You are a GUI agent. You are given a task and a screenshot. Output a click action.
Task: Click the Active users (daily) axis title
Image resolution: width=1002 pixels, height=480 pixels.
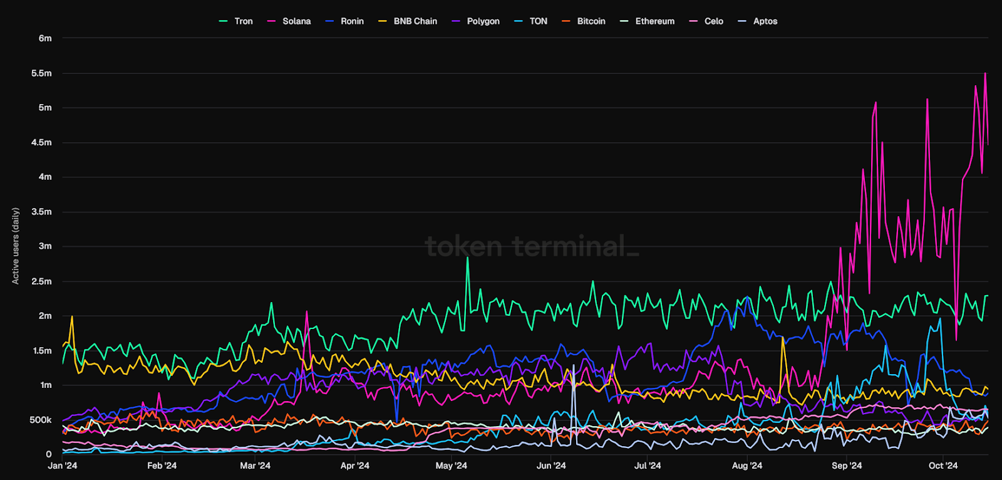tap(16, 246)
